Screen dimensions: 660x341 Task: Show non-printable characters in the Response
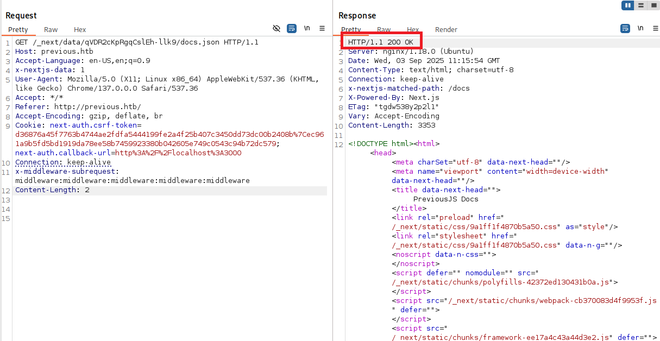tap(640, 28)
